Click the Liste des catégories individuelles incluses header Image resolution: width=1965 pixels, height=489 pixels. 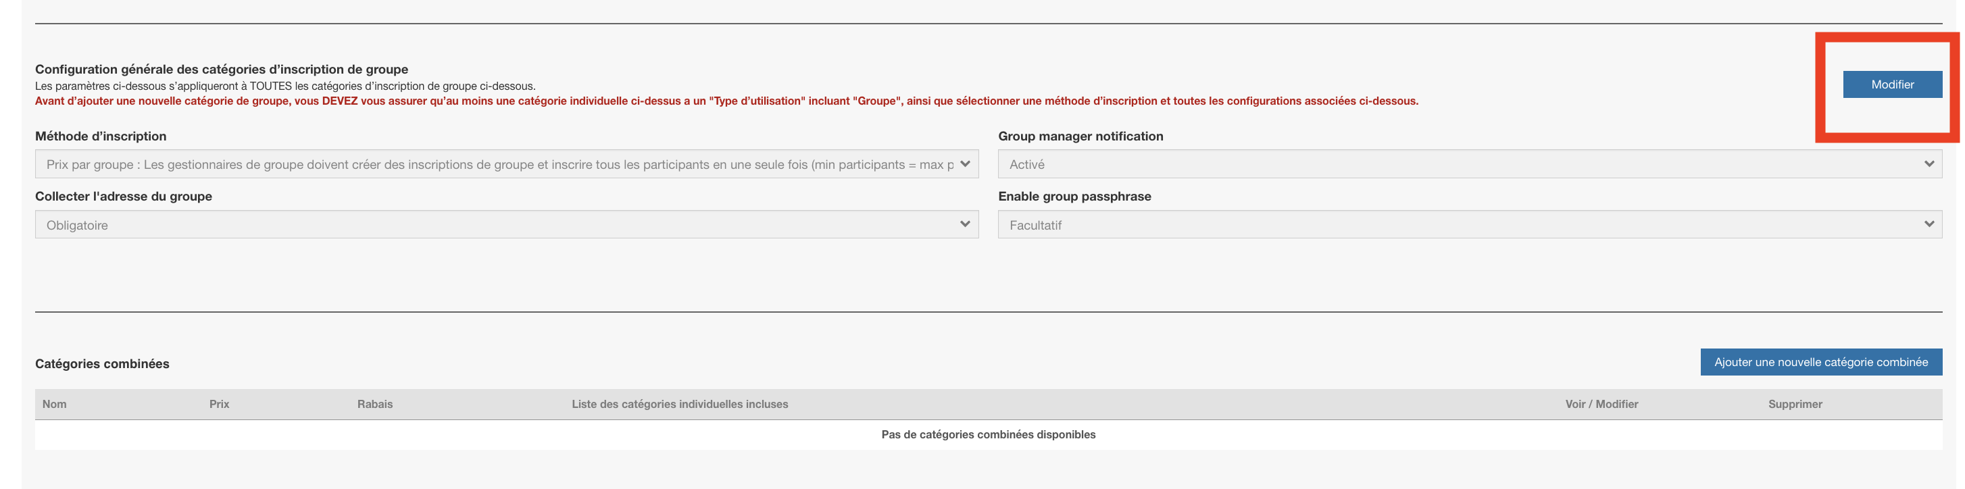680,405
